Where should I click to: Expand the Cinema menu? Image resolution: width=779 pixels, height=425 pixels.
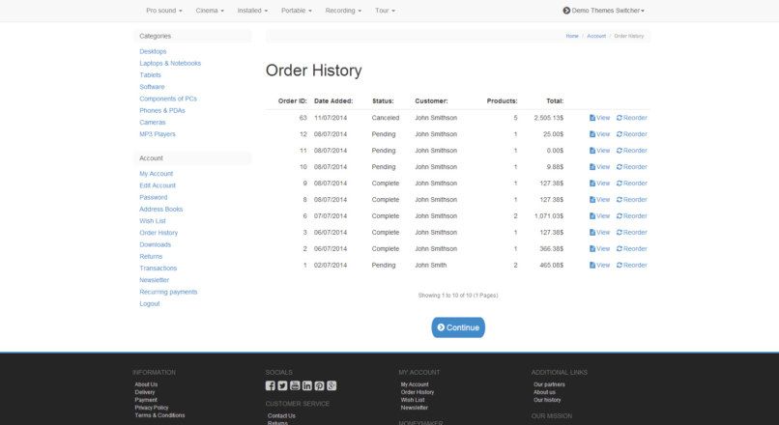[210, 11]
